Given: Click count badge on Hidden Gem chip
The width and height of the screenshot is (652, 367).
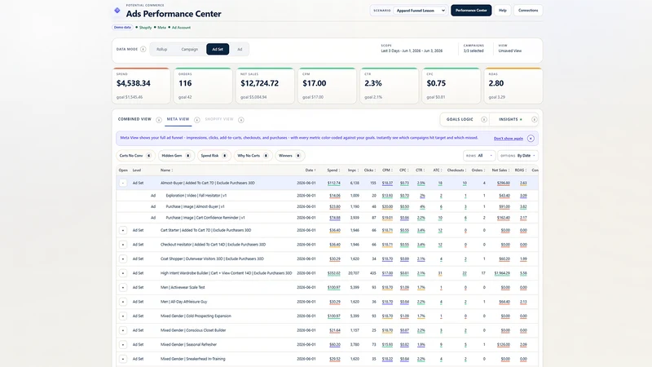Looking at the screenshot, I should pyautogui.click(x=188, y=156).
